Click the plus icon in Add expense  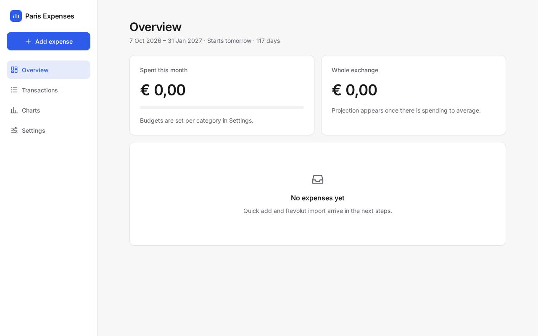point(28,41)
